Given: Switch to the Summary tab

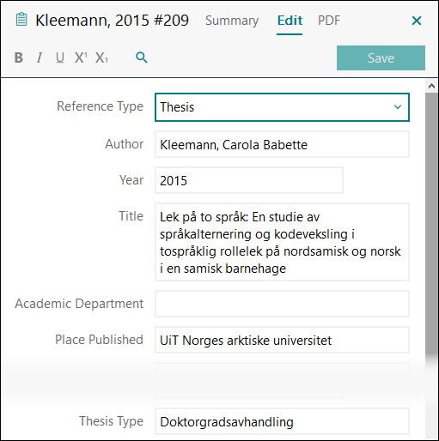Looking at the screenshot, I should 232,21.
